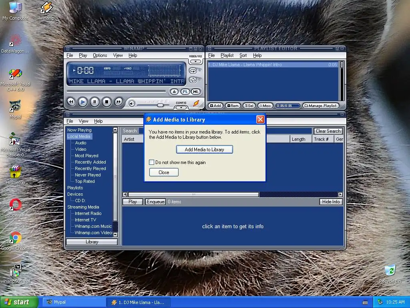The image size is (410, 308).
Task: Select Audio under Local Media
Action: pos(80,143)
